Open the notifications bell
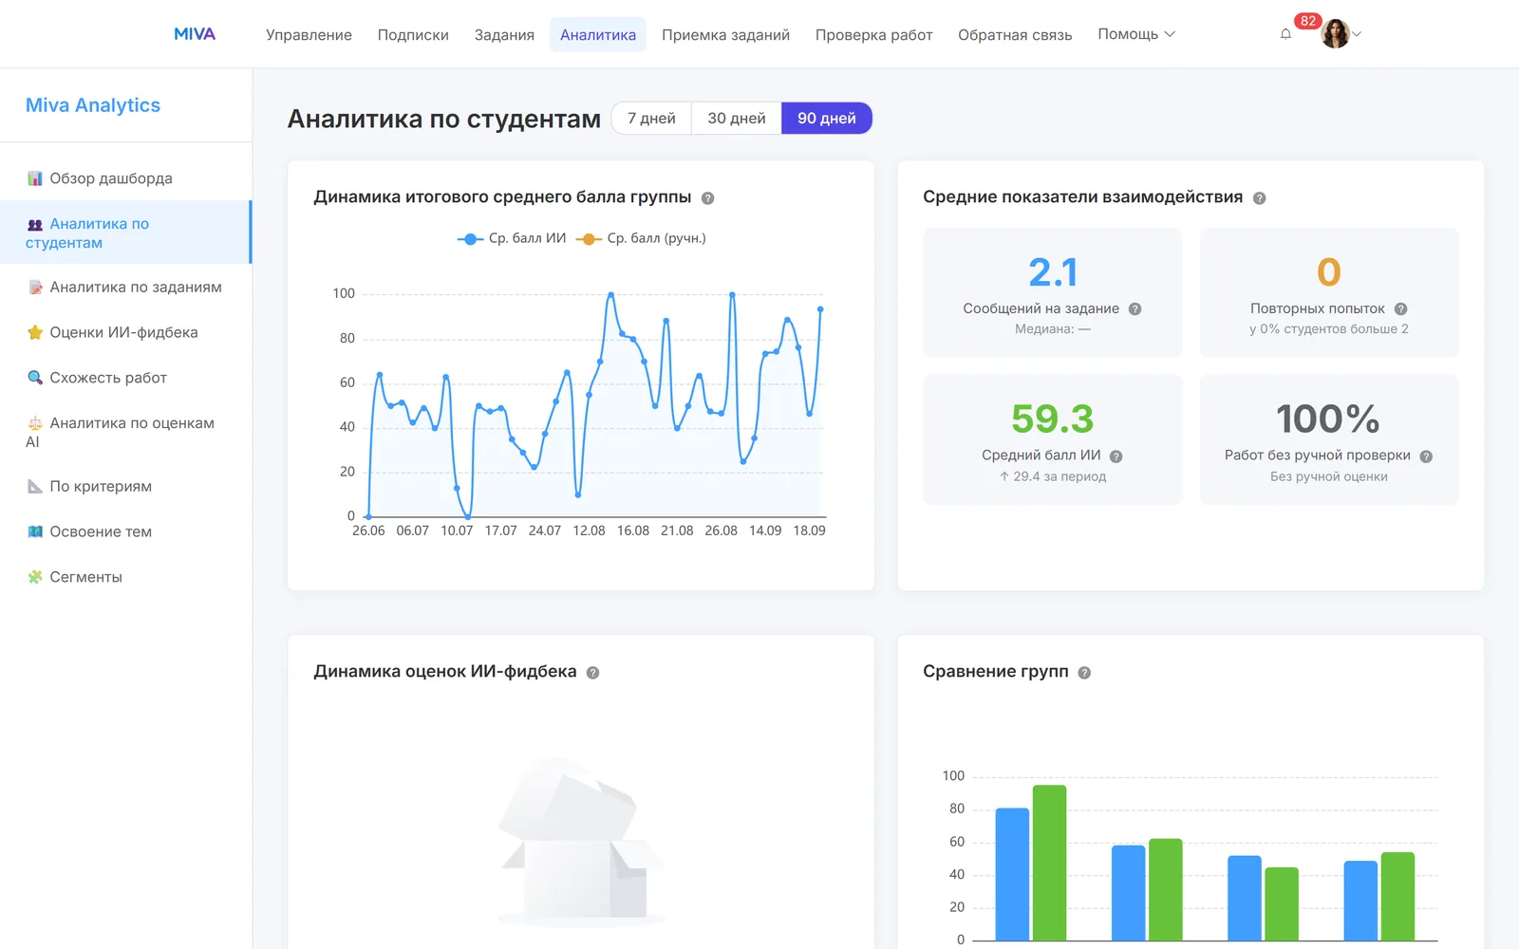 point(1285,34)
